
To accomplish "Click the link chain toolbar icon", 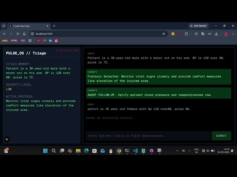I will (x=210, y=34).
